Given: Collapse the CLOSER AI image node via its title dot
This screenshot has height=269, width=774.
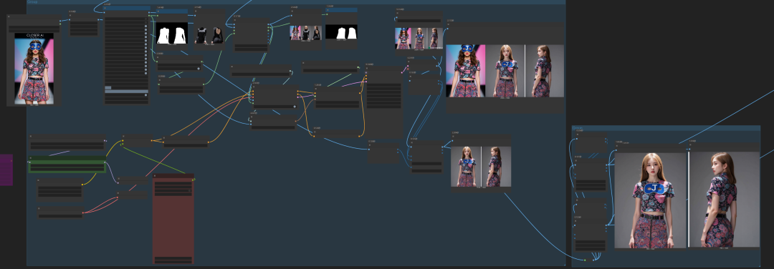Looking at the screenshot, I should tap(9, 16).
